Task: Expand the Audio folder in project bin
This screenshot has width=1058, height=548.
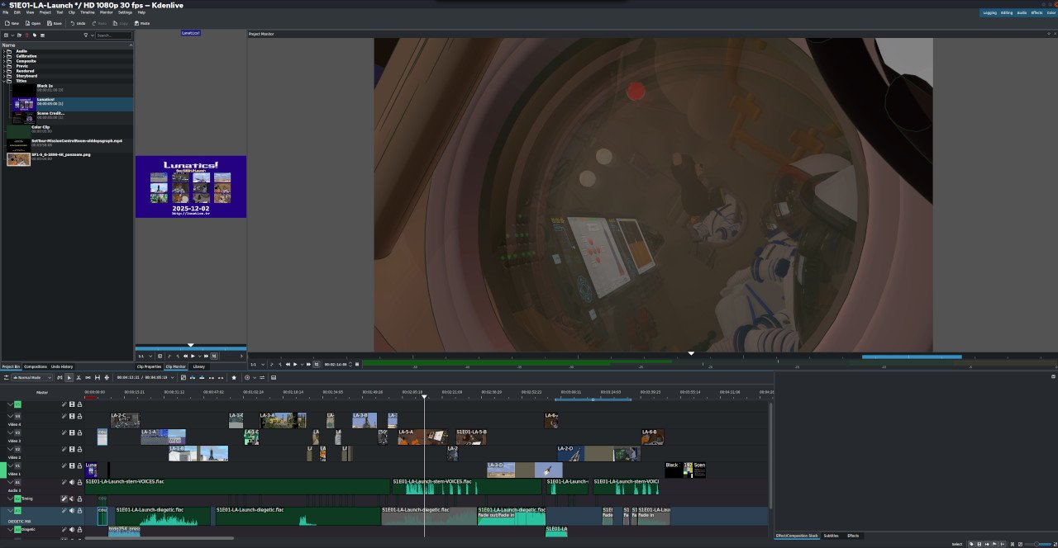Action: pyautogui.click(x=5, y=51)
